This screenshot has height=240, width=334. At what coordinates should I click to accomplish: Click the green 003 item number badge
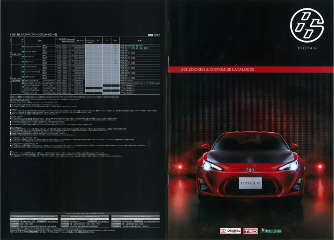point(23,56)
